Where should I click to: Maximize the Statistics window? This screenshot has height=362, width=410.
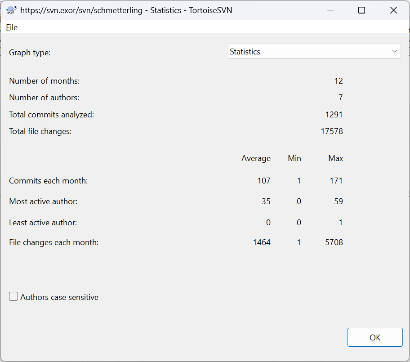point(361,10)
